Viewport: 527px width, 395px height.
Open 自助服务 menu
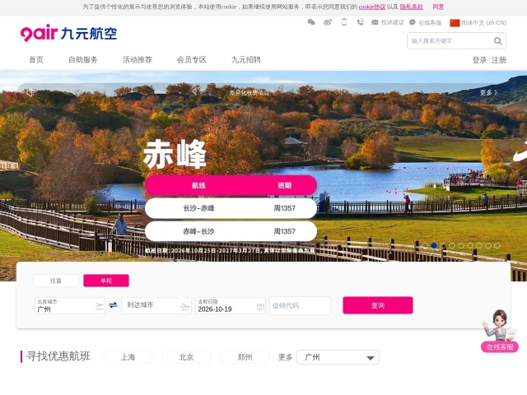83,60
